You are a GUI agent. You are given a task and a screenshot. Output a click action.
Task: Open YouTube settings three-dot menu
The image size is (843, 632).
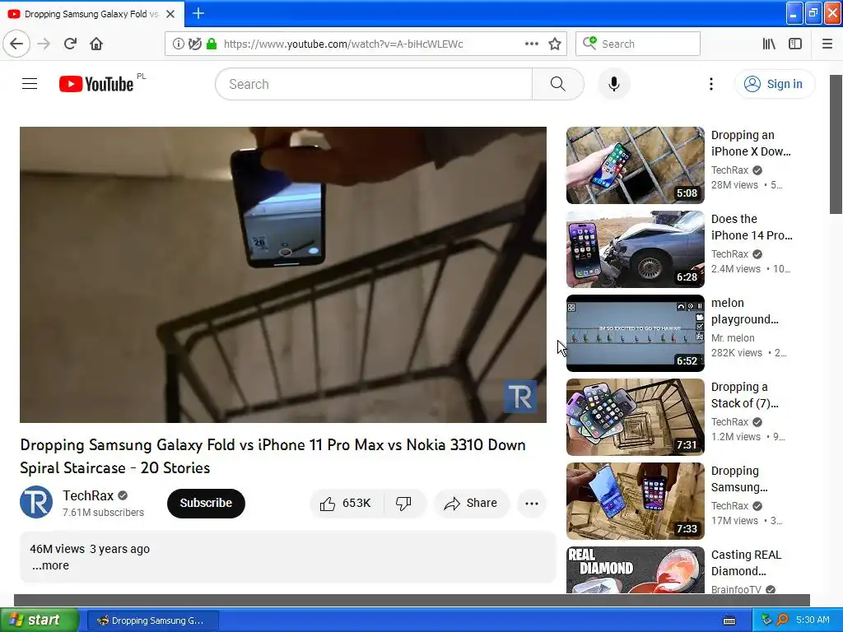[710, 84]
